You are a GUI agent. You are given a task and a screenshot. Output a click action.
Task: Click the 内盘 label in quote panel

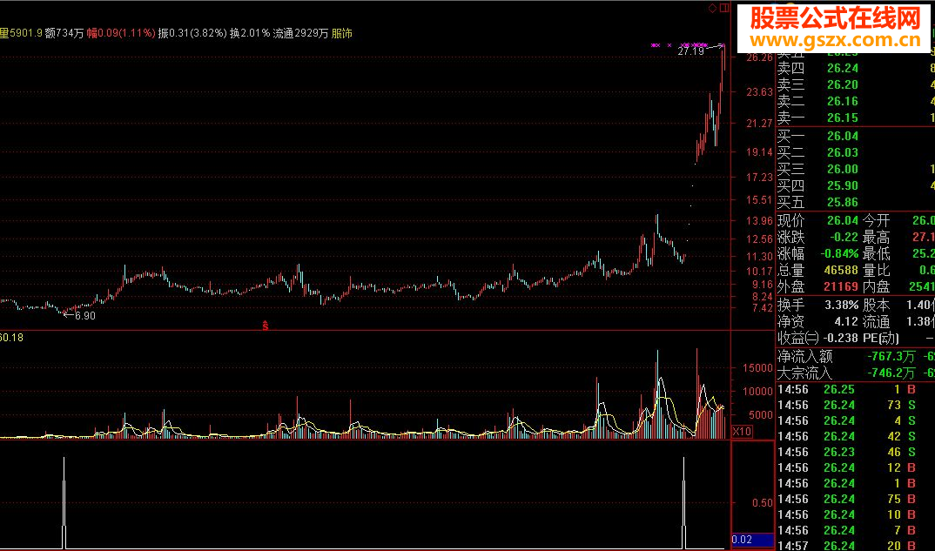876,287
